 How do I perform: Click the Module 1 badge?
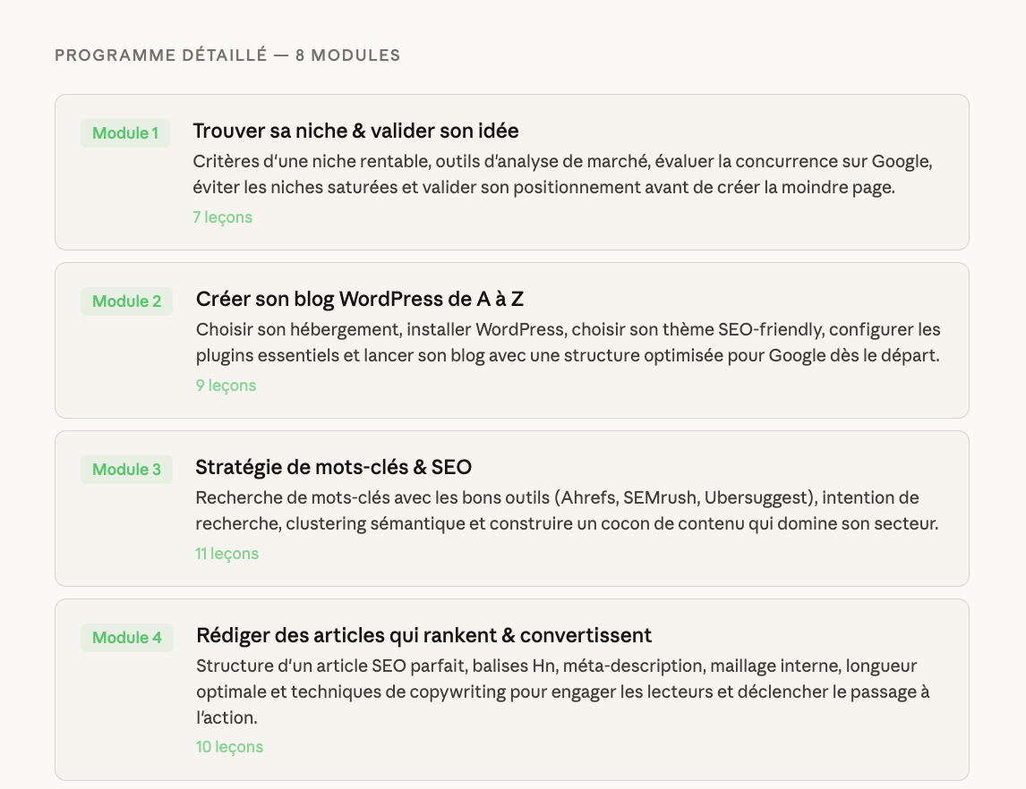coord(125,133)
